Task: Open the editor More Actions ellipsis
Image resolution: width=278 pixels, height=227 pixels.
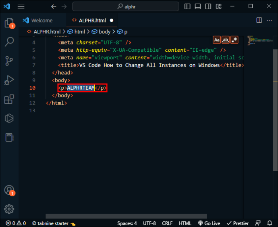Action: [269, 21]
